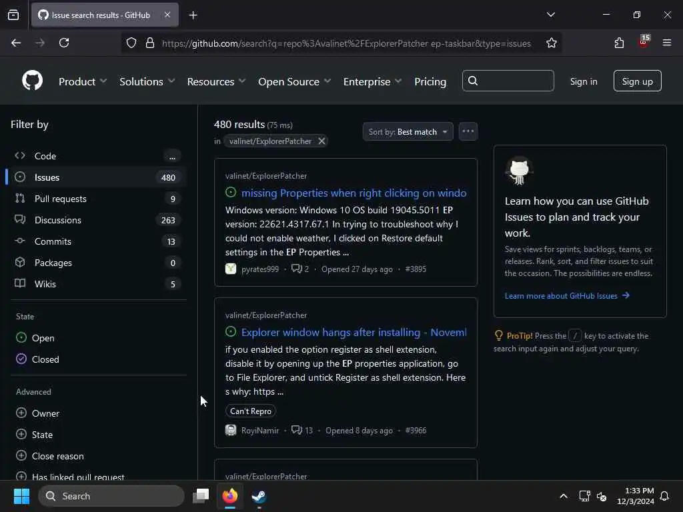The image size is (683, 512).
Task: Open the Task View taskbar icon
Action: click(201, 496)
